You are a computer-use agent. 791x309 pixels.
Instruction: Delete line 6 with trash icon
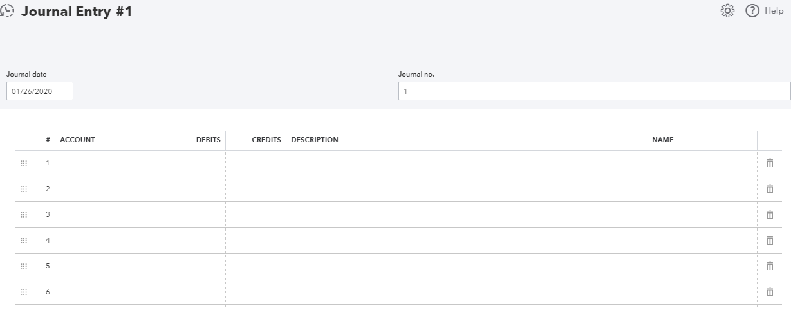pos(770,292)
